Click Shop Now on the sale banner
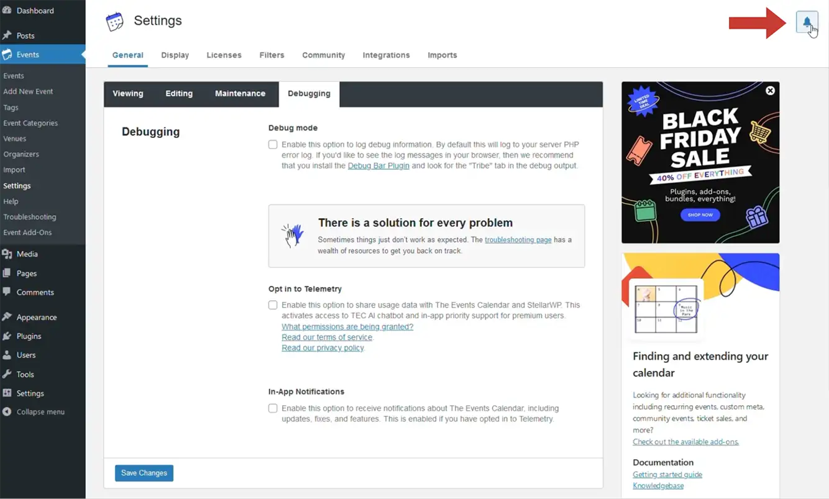The image size is (829, 499). tap(700, 215)
